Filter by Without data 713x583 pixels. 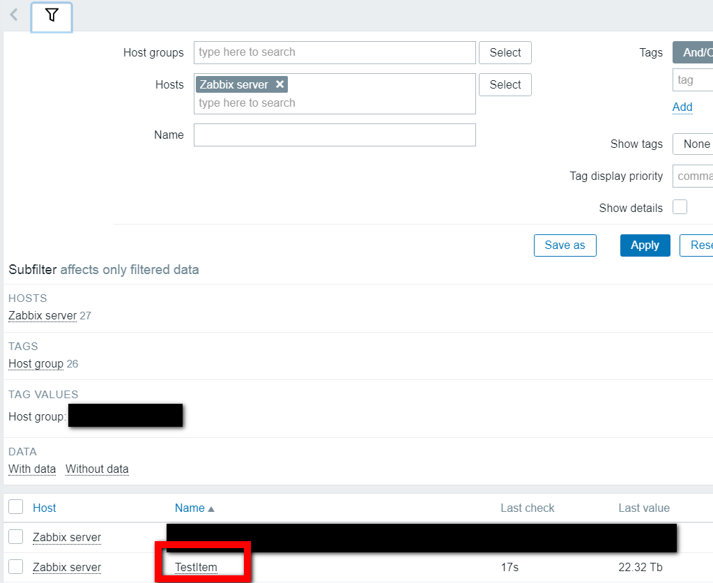[x=97, y=469]
